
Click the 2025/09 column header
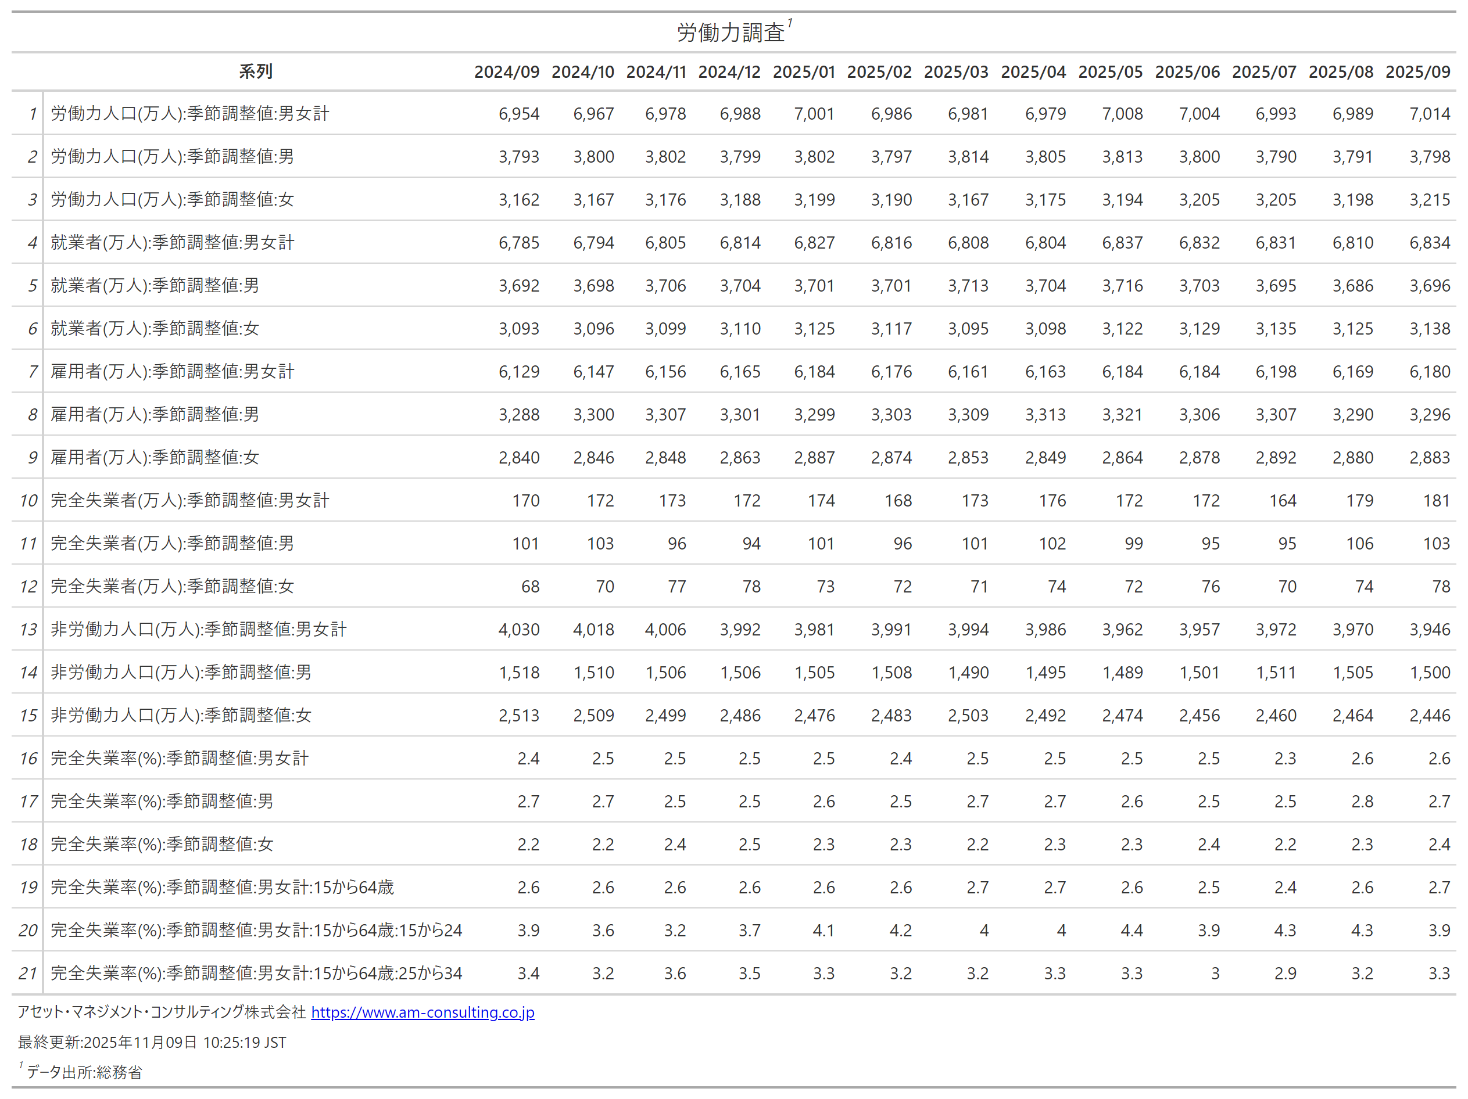pos(1417,71)
